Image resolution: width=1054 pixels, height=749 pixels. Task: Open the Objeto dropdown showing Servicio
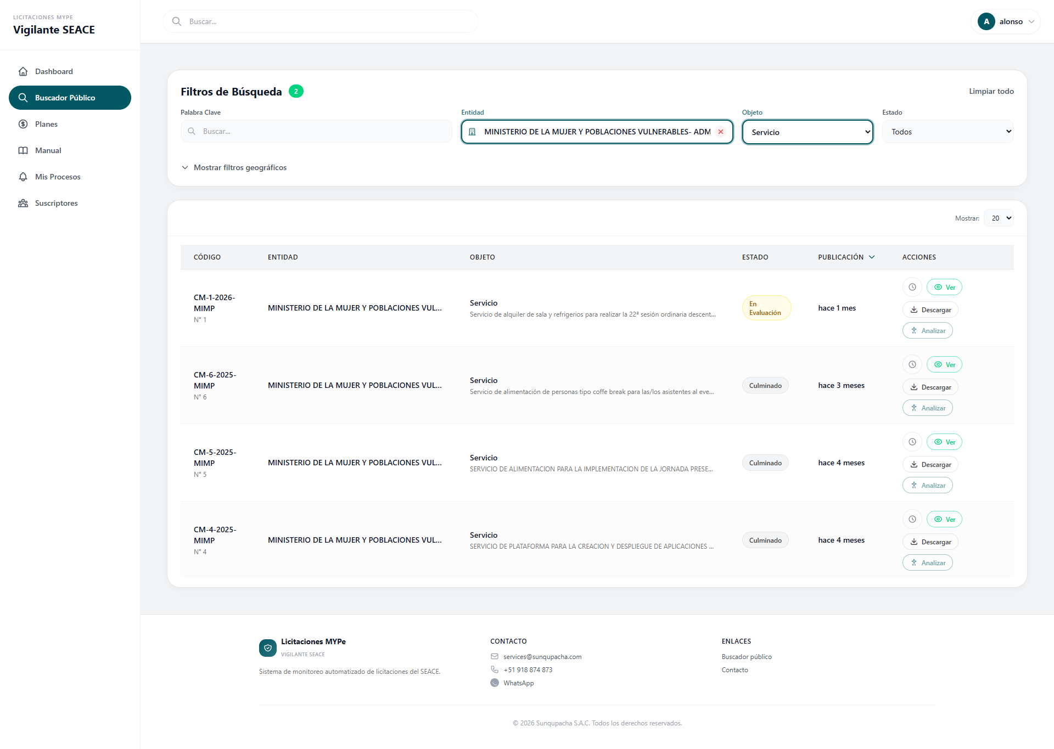(807, 132)
